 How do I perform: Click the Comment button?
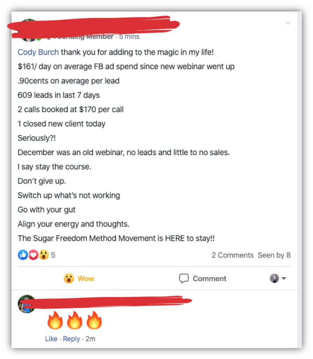pyautogui.click(x=203, y=278)
